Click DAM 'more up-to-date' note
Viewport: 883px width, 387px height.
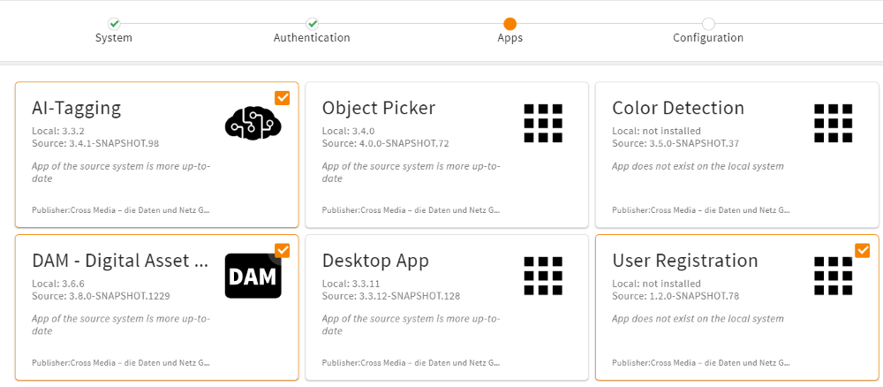click(x=120, y=325)
